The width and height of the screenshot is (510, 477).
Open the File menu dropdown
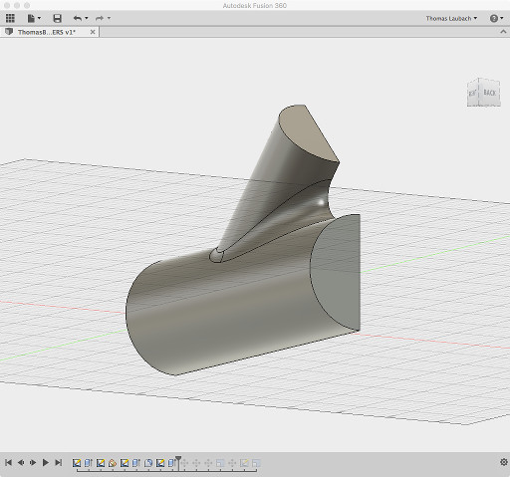coord(34,18)
